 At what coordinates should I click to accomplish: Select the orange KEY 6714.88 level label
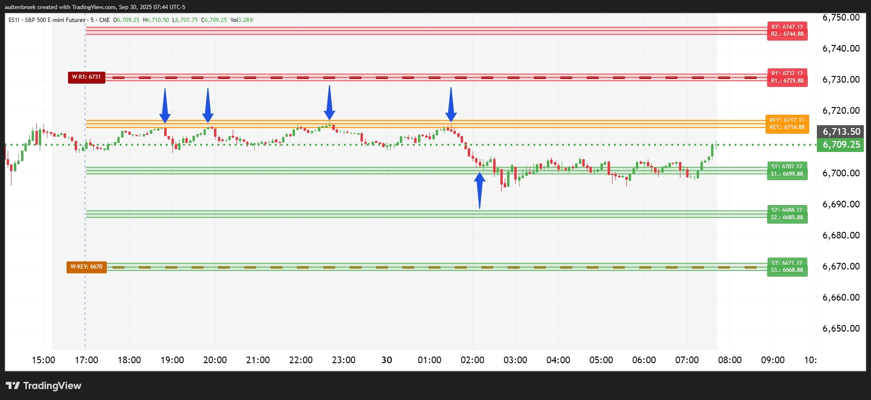pos(787,127)
